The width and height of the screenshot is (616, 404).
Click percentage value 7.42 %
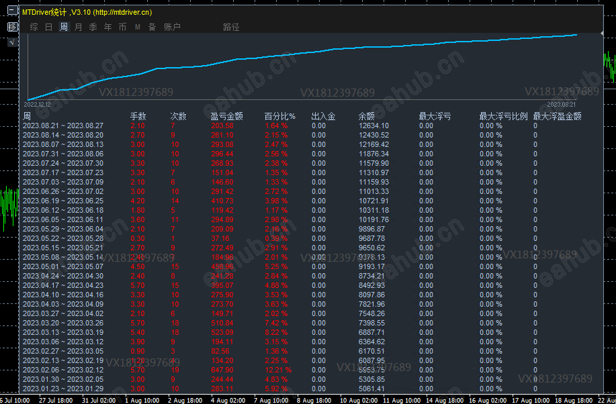(276, 323)
